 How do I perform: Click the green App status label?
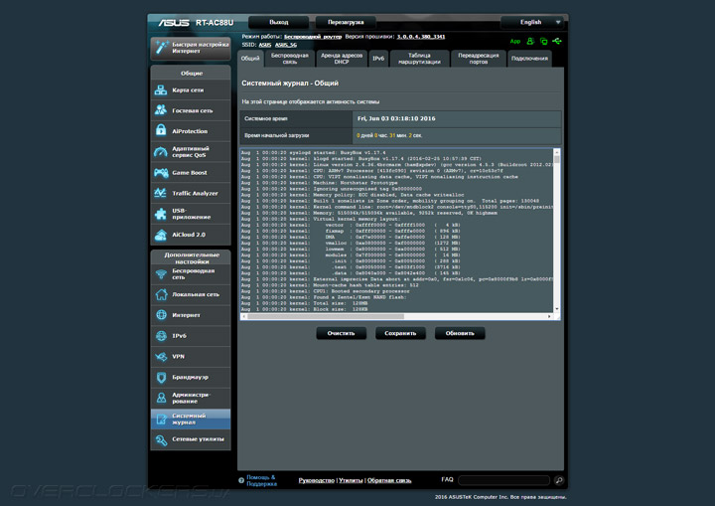click(x=515, y=41)
